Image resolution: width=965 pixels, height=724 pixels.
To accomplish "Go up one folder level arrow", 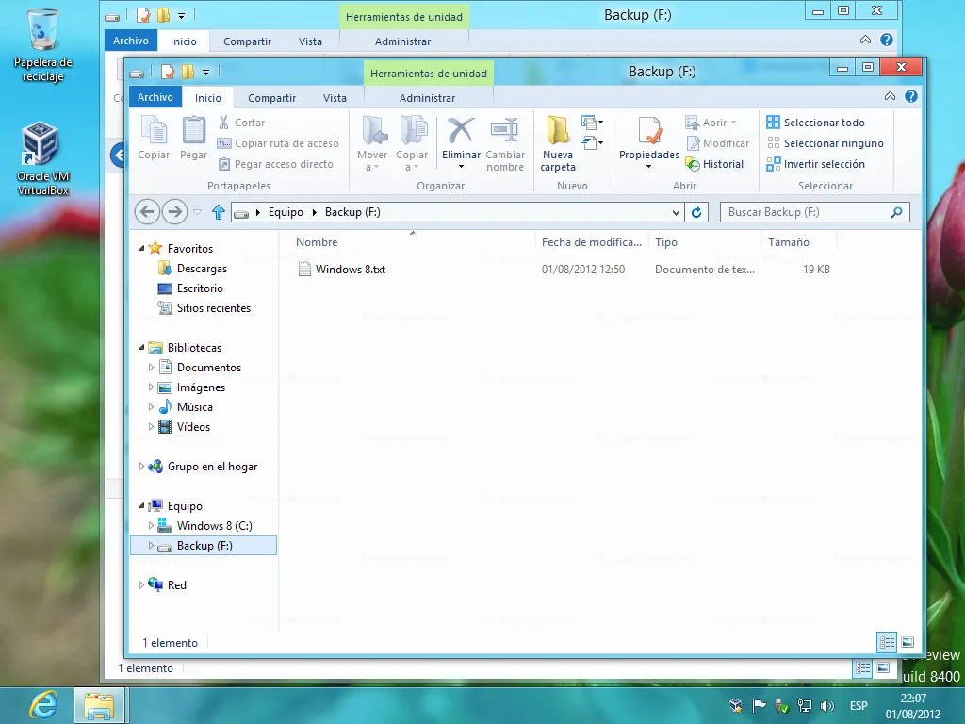I will click(219, 212).
